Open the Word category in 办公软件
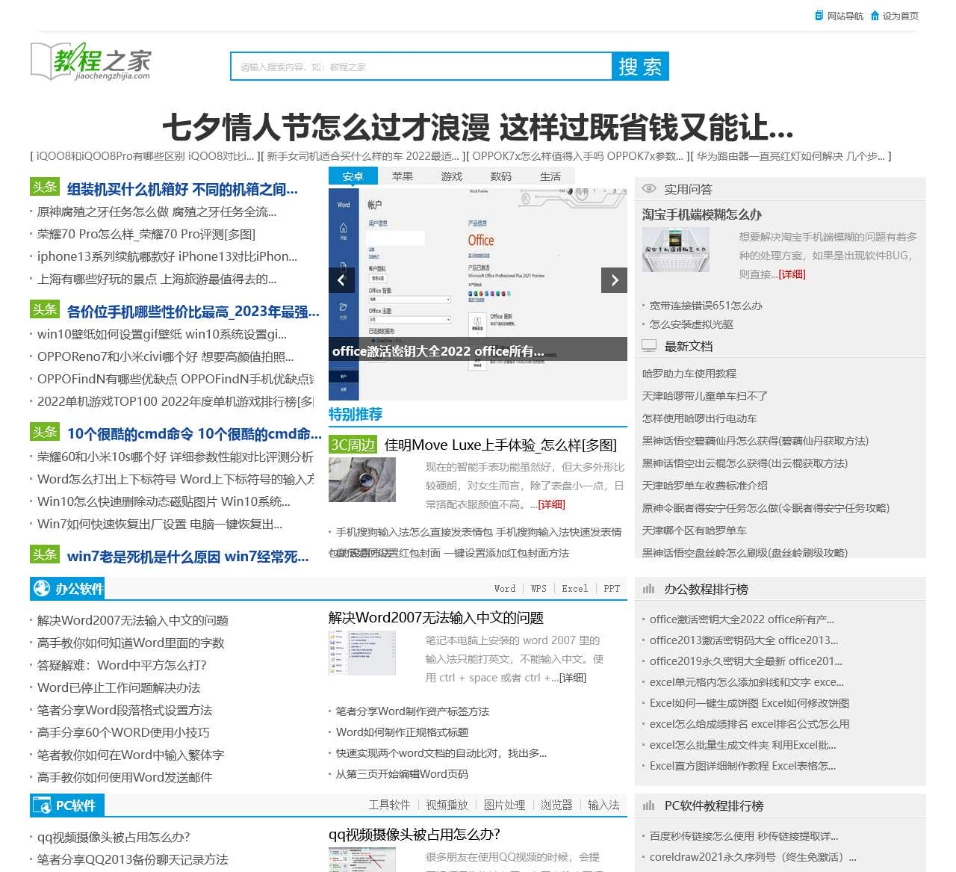The width and height of the screenshot is (956, 872). pyautogui.click(x=505, y=589)
